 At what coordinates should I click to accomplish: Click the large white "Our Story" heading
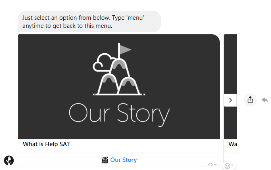(119, 113)
